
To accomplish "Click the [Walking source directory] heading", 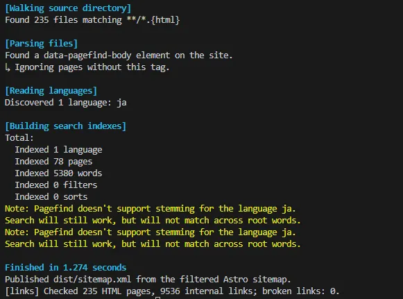I will coord(68,8).
